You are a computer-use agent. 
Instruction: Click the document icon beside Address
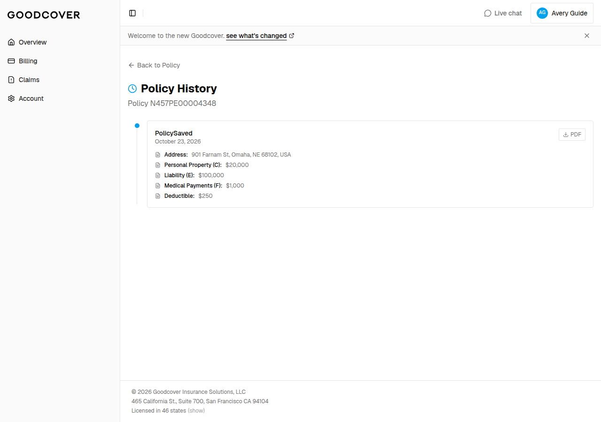pyautogui.click(x=158, y=155)
